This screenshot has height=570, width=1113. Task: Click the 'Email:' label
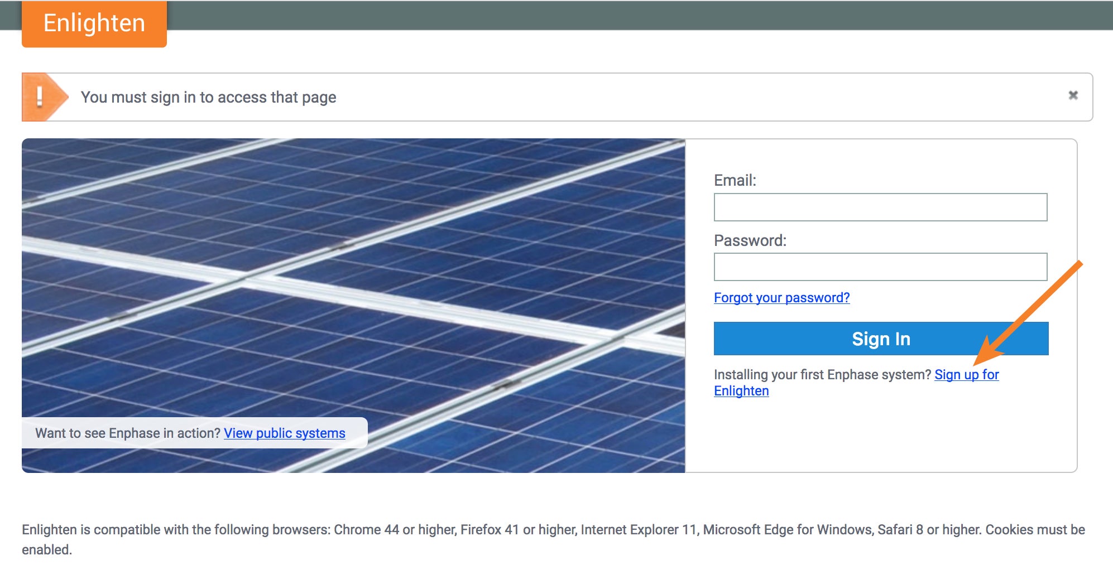735,180
